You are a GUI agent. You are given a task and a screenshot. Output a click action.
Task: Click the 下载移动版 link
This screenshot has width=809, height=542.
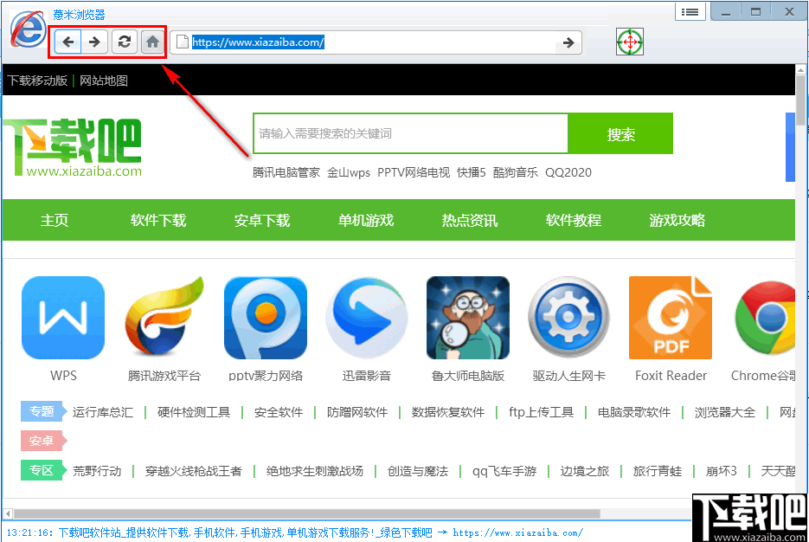37,81
